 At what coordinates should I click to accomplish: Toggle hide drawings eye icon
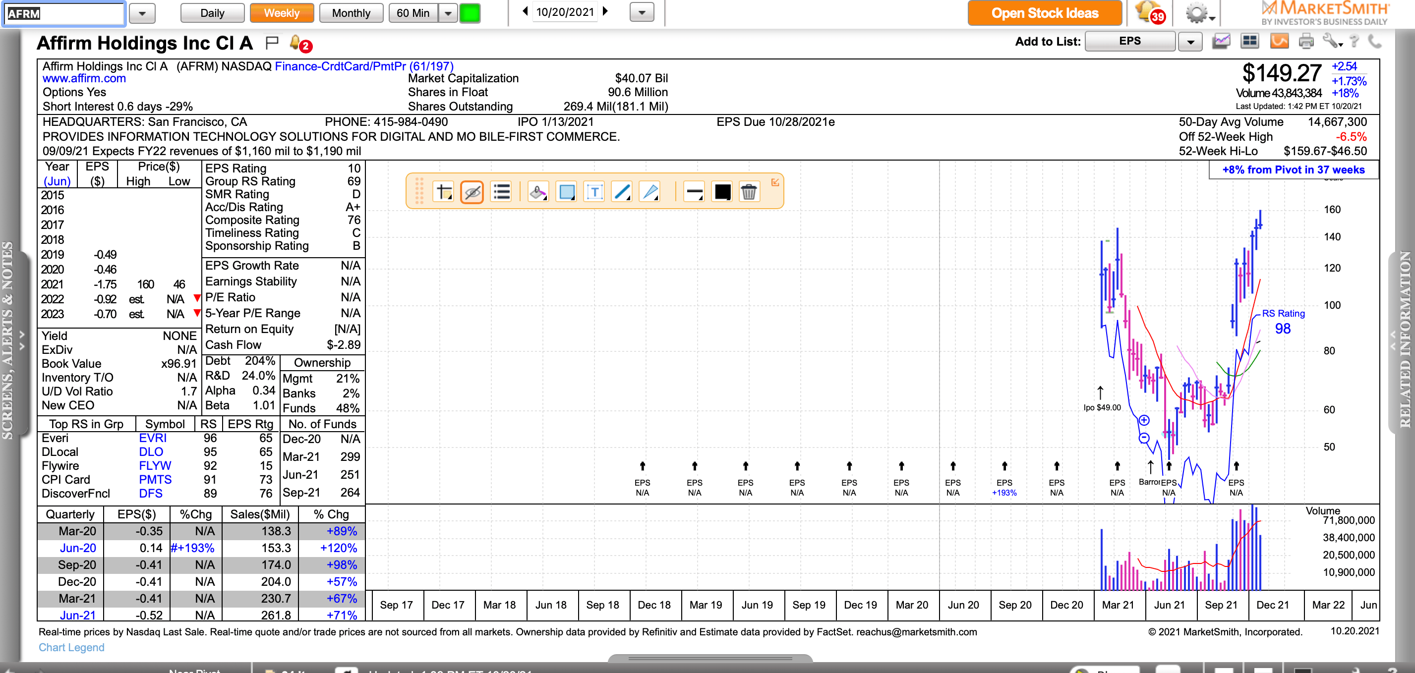point(472,192)
